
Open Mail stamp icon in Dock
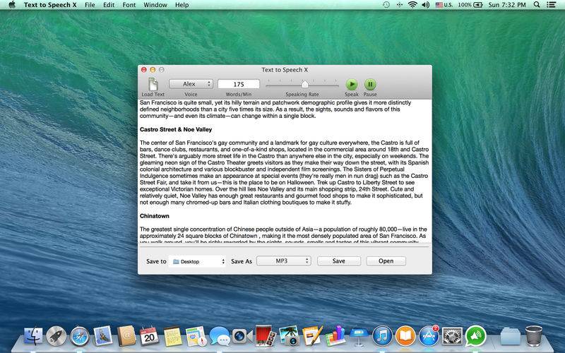click(103, 336)
